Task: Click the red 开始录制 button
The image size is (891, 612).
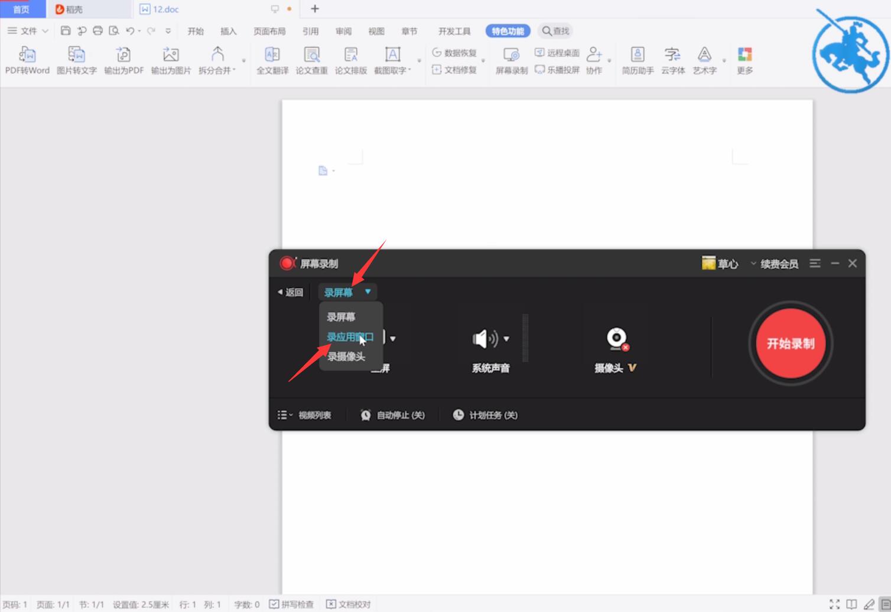Action: (791, 344)
